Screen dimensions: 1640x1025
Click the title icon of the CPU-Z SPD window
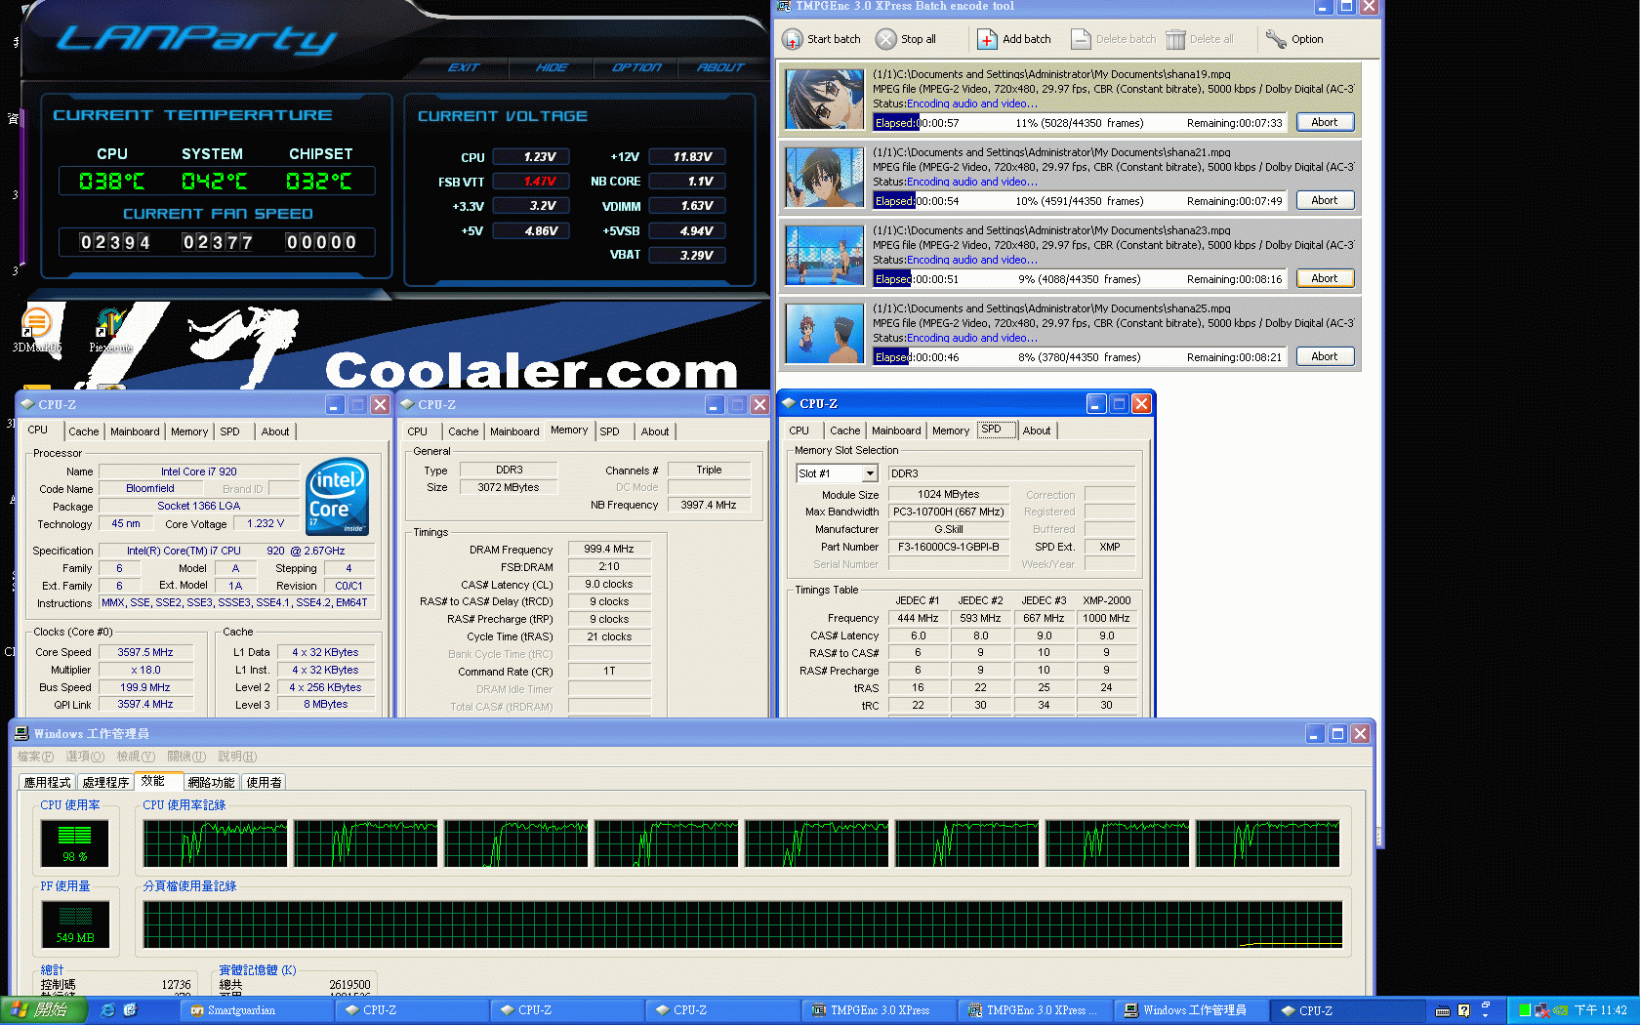[789, 403]
